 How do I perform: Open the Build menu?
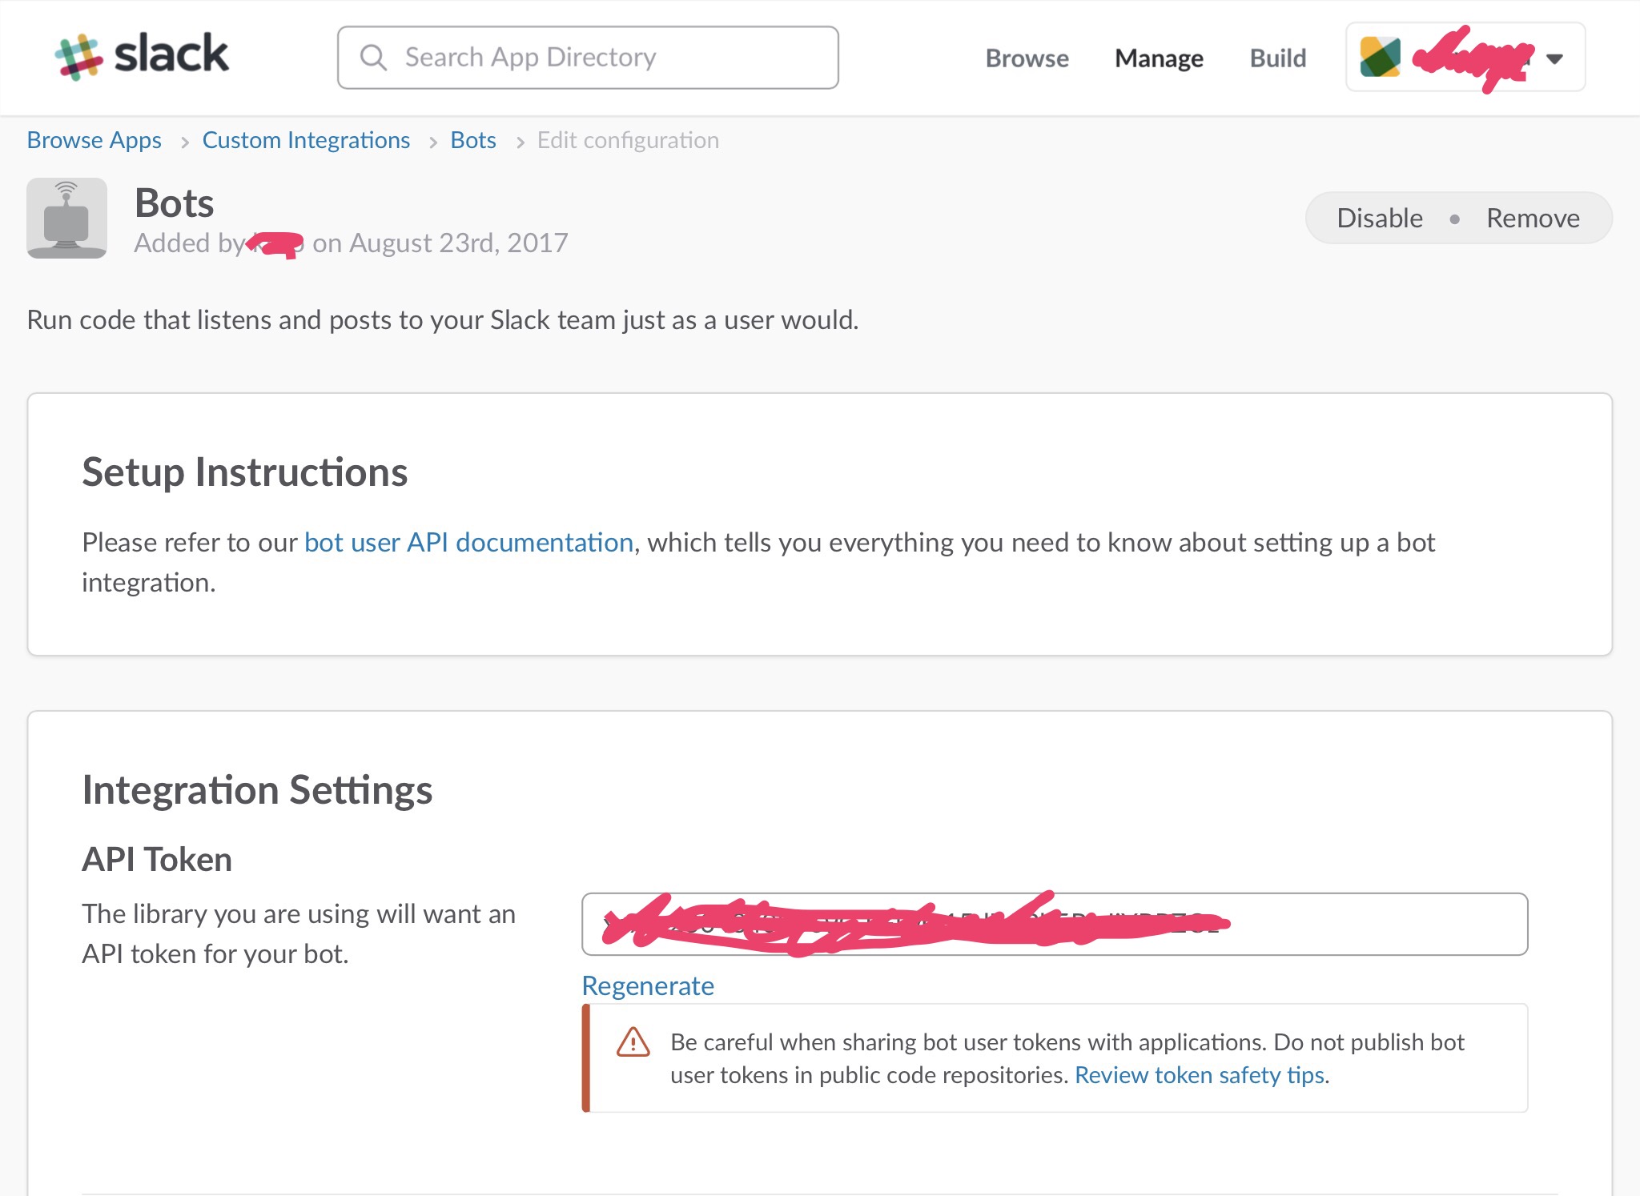1277,58
